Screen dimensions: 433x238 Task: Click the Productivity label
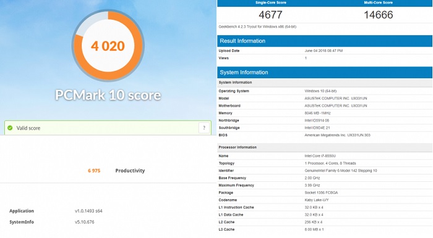(x=130, y=171)
